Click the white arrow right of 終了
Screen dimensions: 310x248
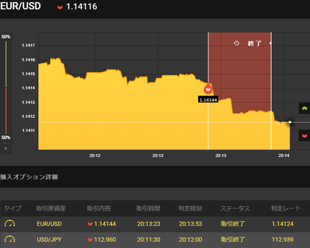[270, 43]
